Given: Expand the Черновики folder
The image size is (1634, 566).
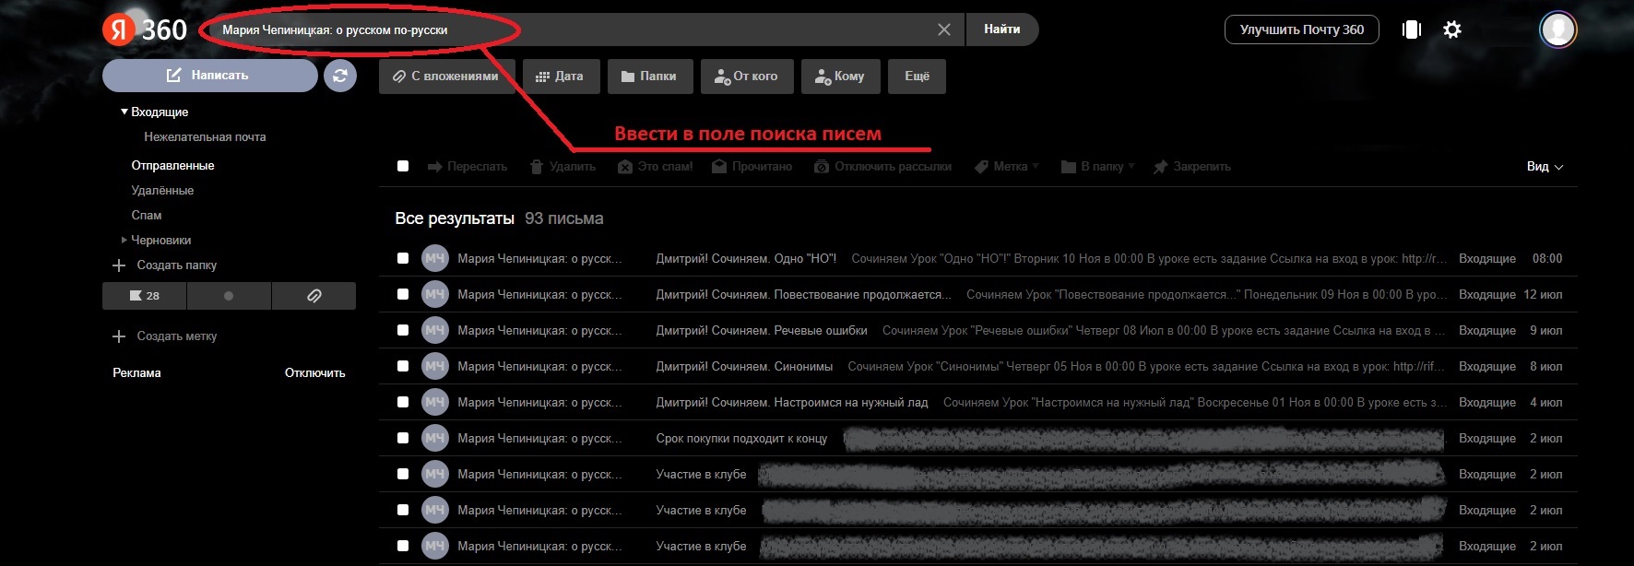Looking at the screenshot, I should click(x=124, y=240).
